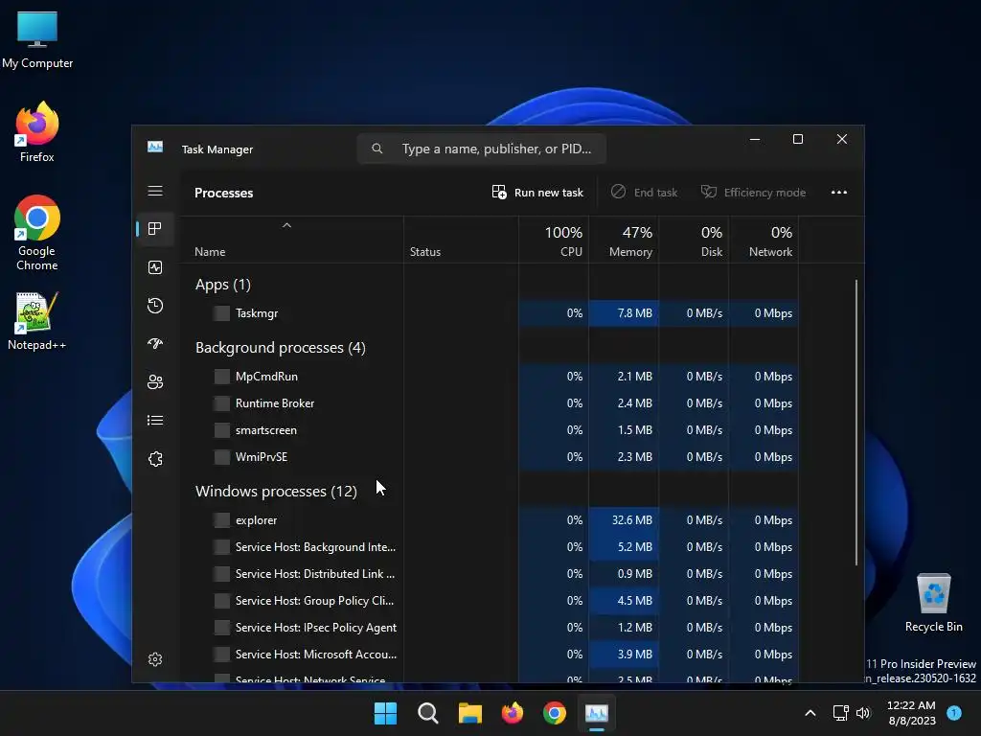Open the Services page sidebar icon

155,459
